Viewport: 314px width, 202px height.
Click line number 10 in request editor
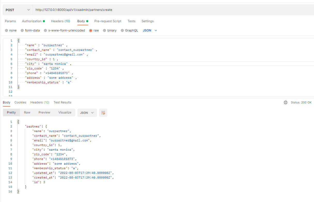click(10, 82)
